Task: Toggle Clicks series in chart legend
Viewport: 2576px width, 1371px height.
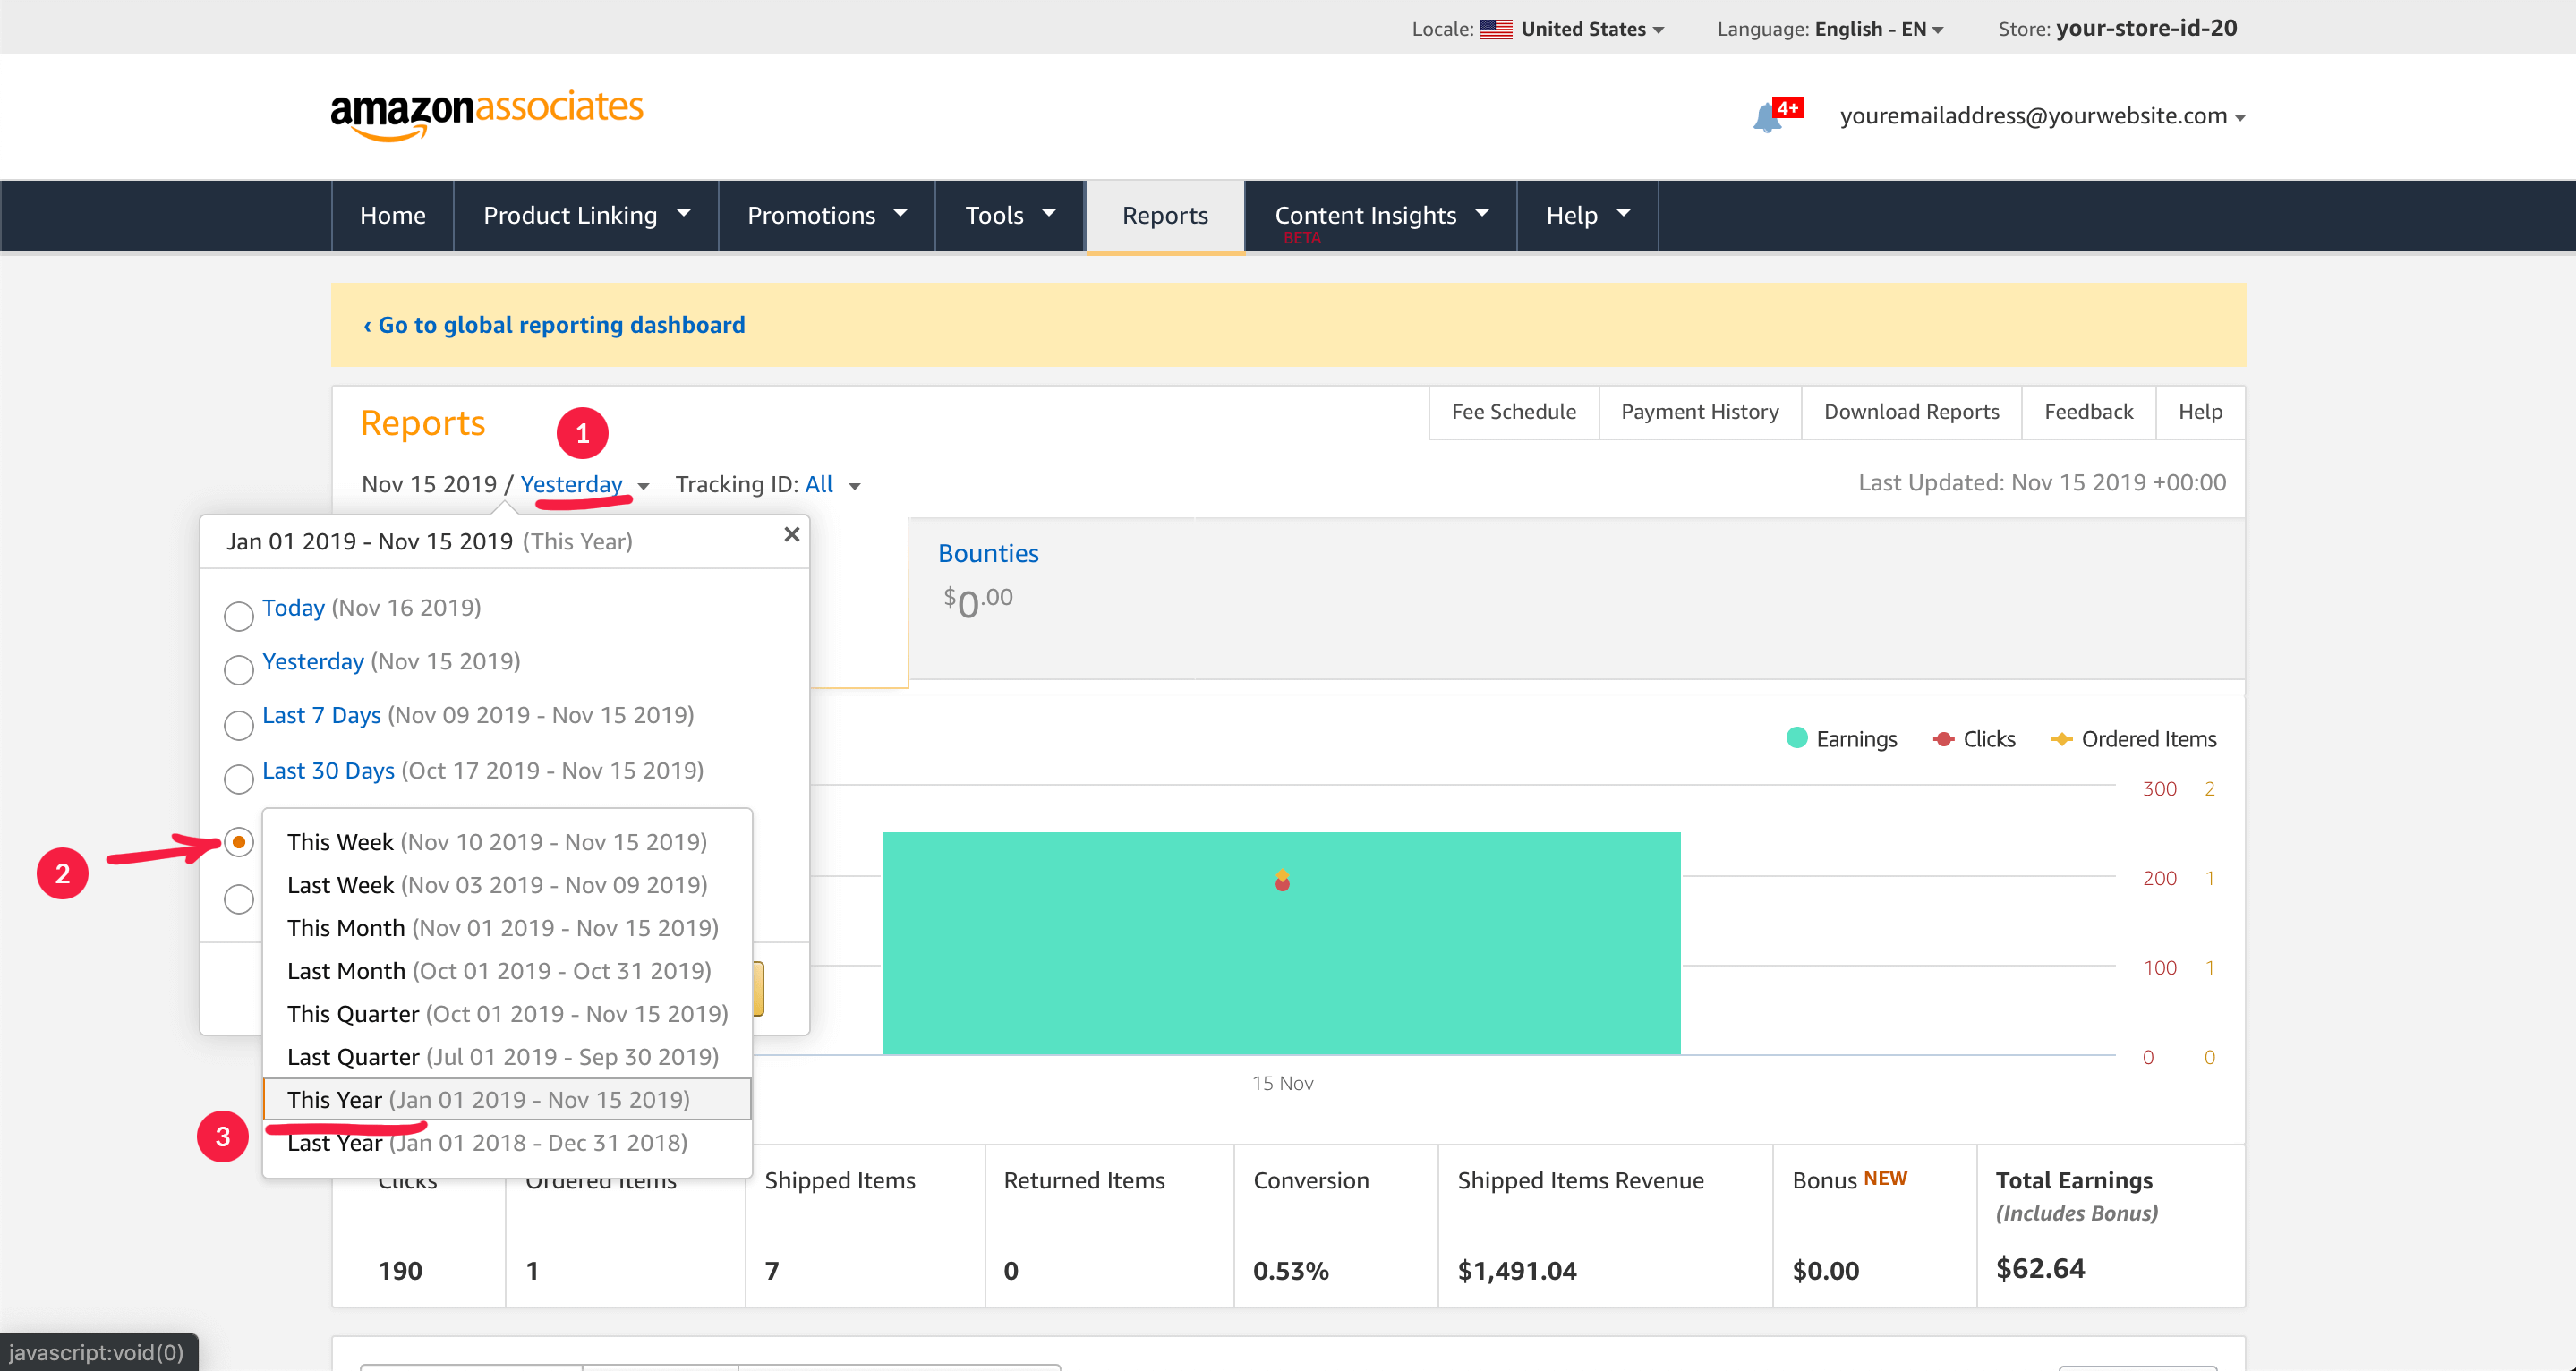Action: tap(1974, 739)
